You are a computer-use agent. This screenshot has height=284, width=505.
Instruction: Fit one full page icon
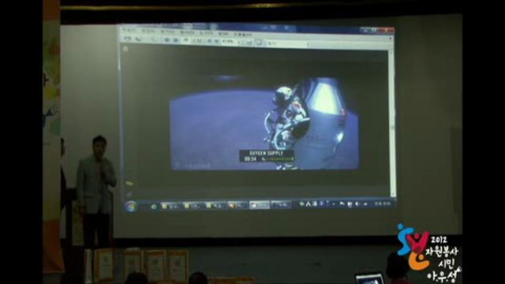coord(259,42)
